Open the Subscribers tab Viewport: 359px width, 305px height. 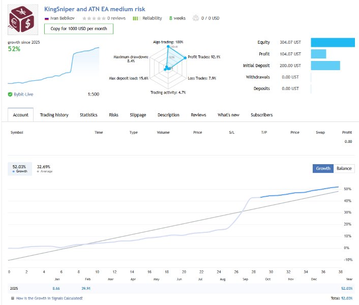coord(262,115)
